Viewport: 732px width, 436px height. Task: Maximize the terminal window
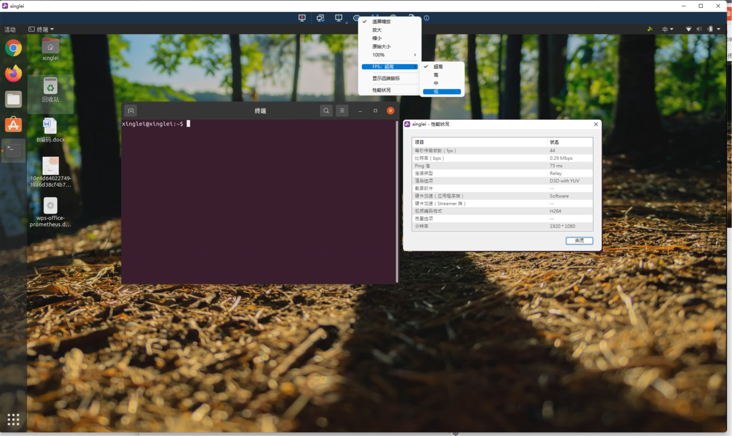(375, 111)
